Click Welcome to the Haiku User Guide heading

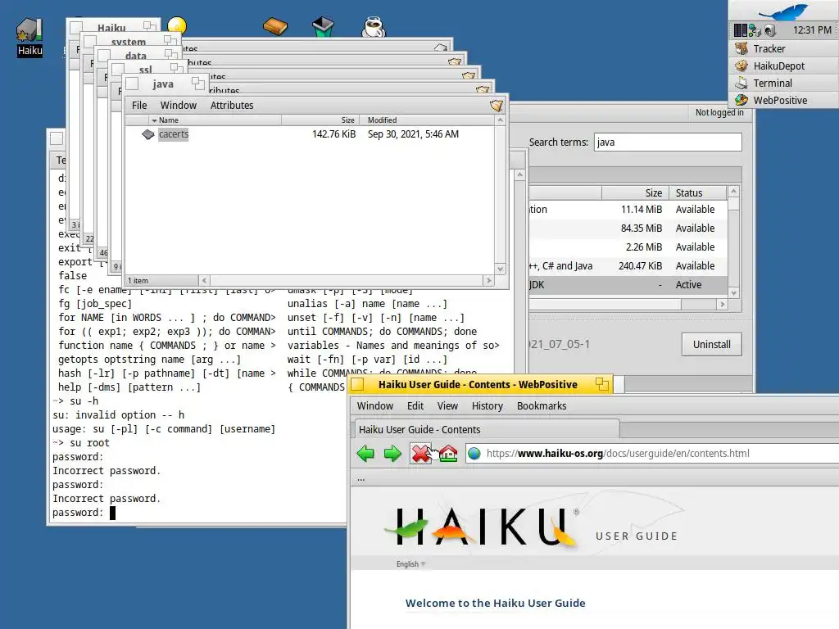tap(495, 603)
